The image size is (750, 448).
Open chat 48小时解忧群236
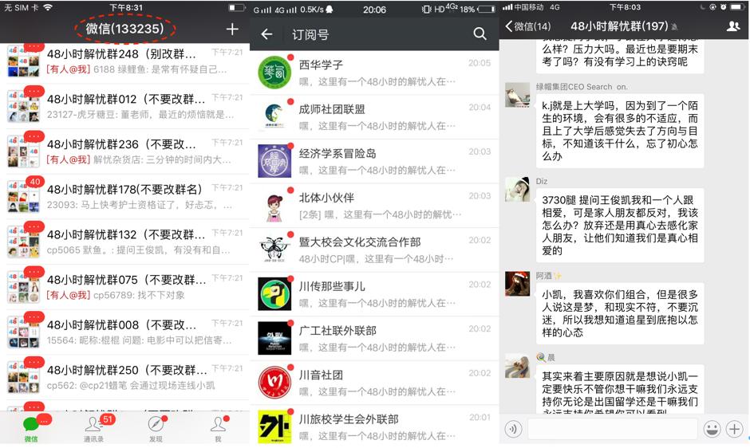tap(125, 151)
